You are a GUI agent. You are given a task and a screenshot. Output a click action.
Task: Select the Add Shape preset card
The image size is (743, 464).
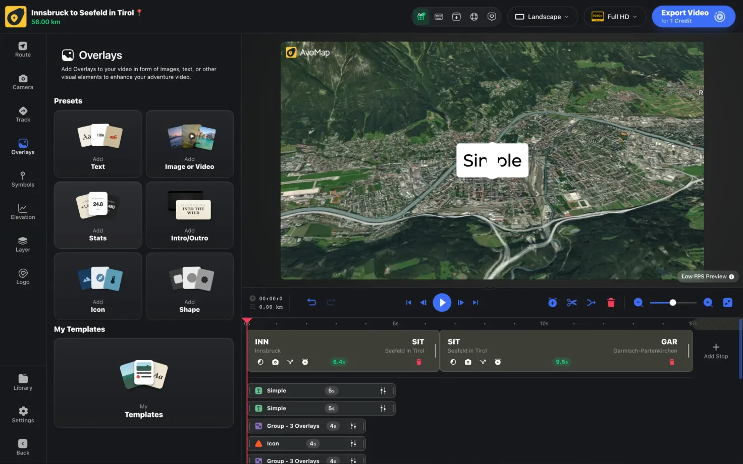(x=190, y=286)
